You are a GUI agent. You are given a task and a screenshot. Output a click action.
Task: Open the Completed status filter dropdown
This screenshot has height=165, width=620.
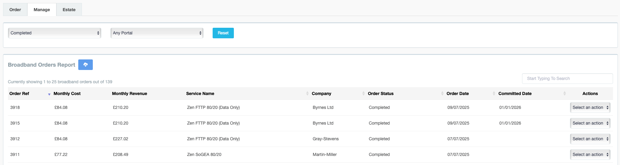[55, 33]
